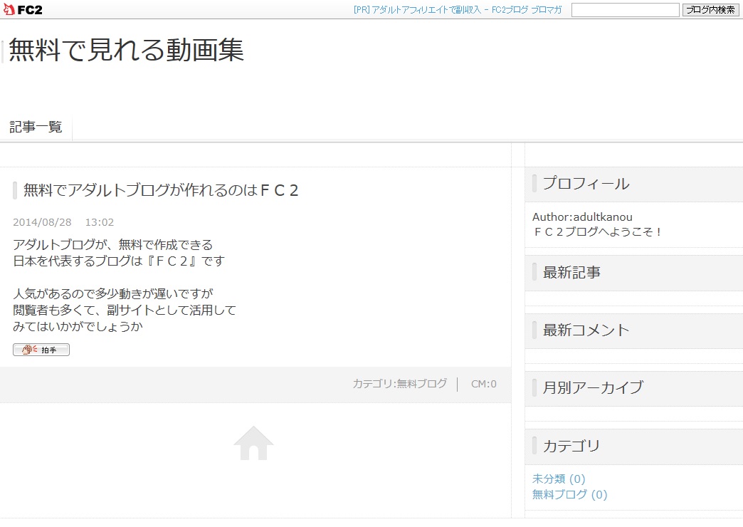
Task: Click the line みてはいかがでしょうか
Action: [78, 326]
